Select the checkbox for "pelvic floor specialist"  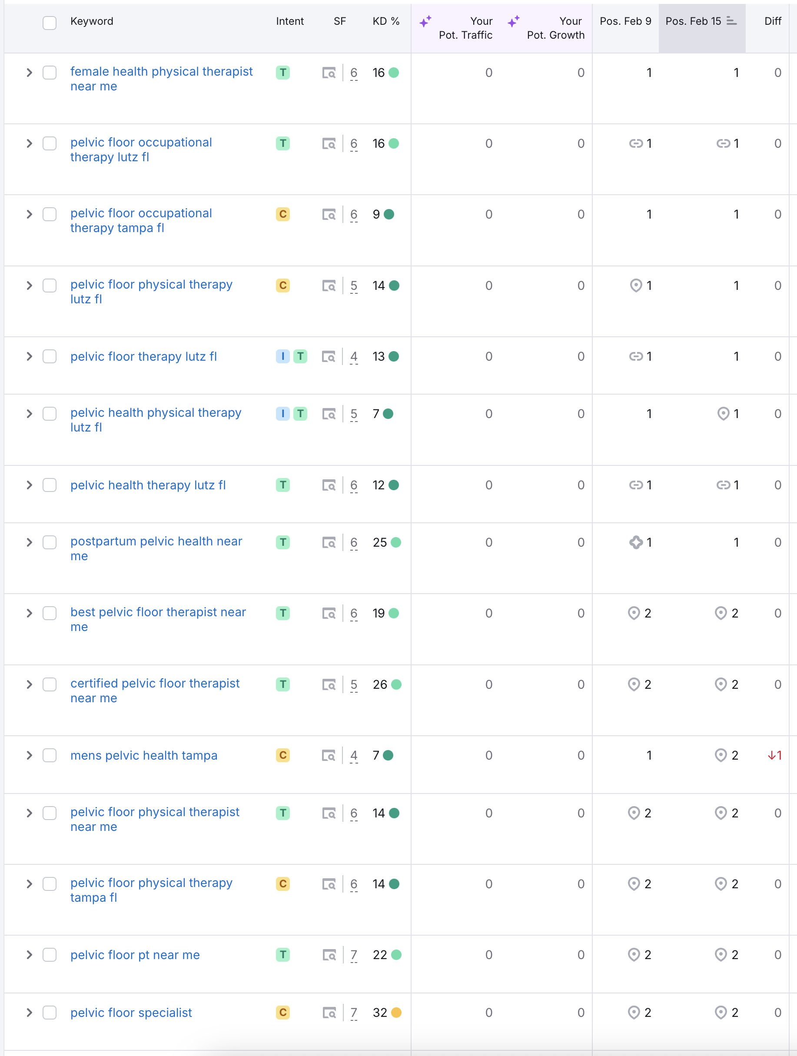[50, 1013]
